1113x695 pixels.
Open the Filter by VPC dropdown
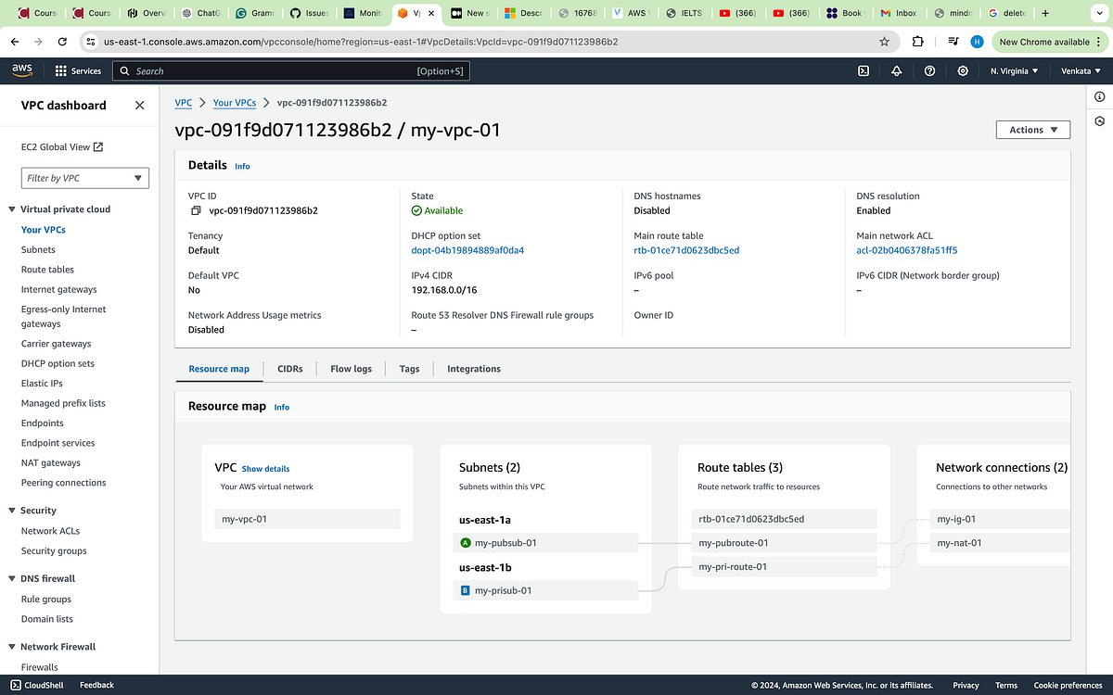[84, 178]
